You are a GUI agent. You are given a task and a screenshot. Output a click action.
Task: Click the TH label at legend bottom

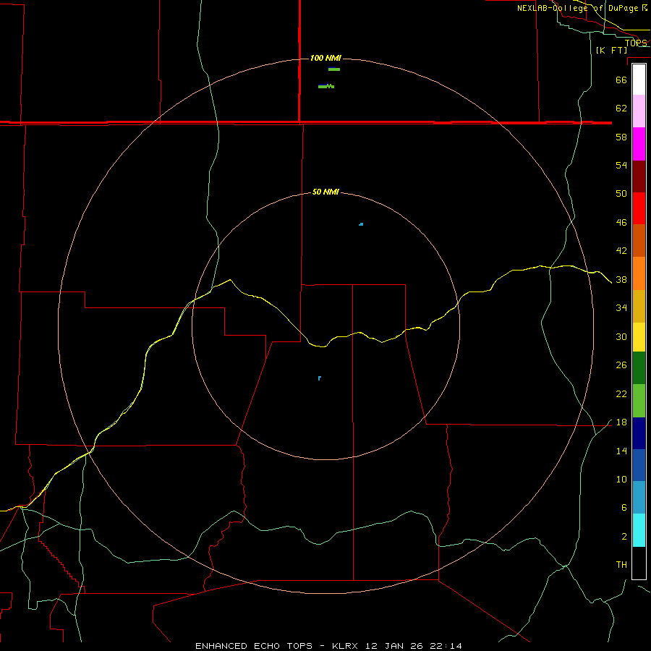621,564
